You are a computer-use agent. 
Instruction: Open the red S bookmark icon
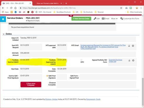point(32,12)
